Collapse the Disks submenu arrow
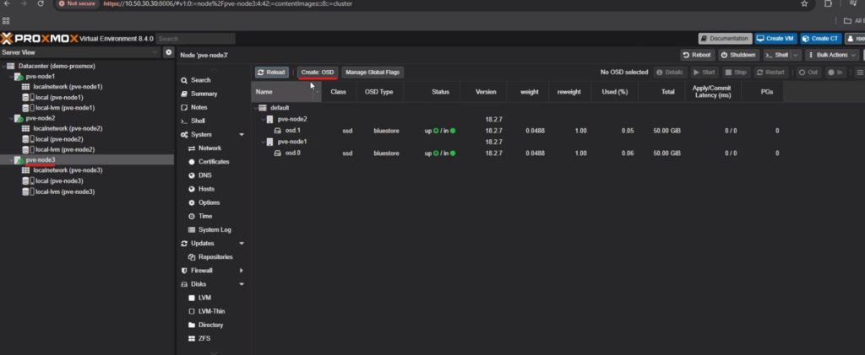Viewport: 865px width, 355px height. [242, 284]
